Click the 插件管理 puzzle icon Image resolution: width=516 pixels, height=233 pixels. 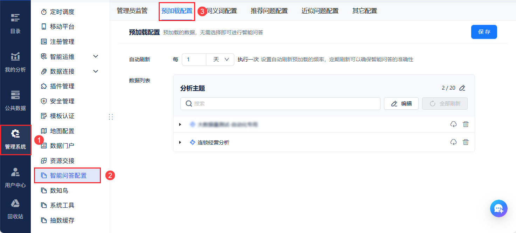(x=44, y=86)
